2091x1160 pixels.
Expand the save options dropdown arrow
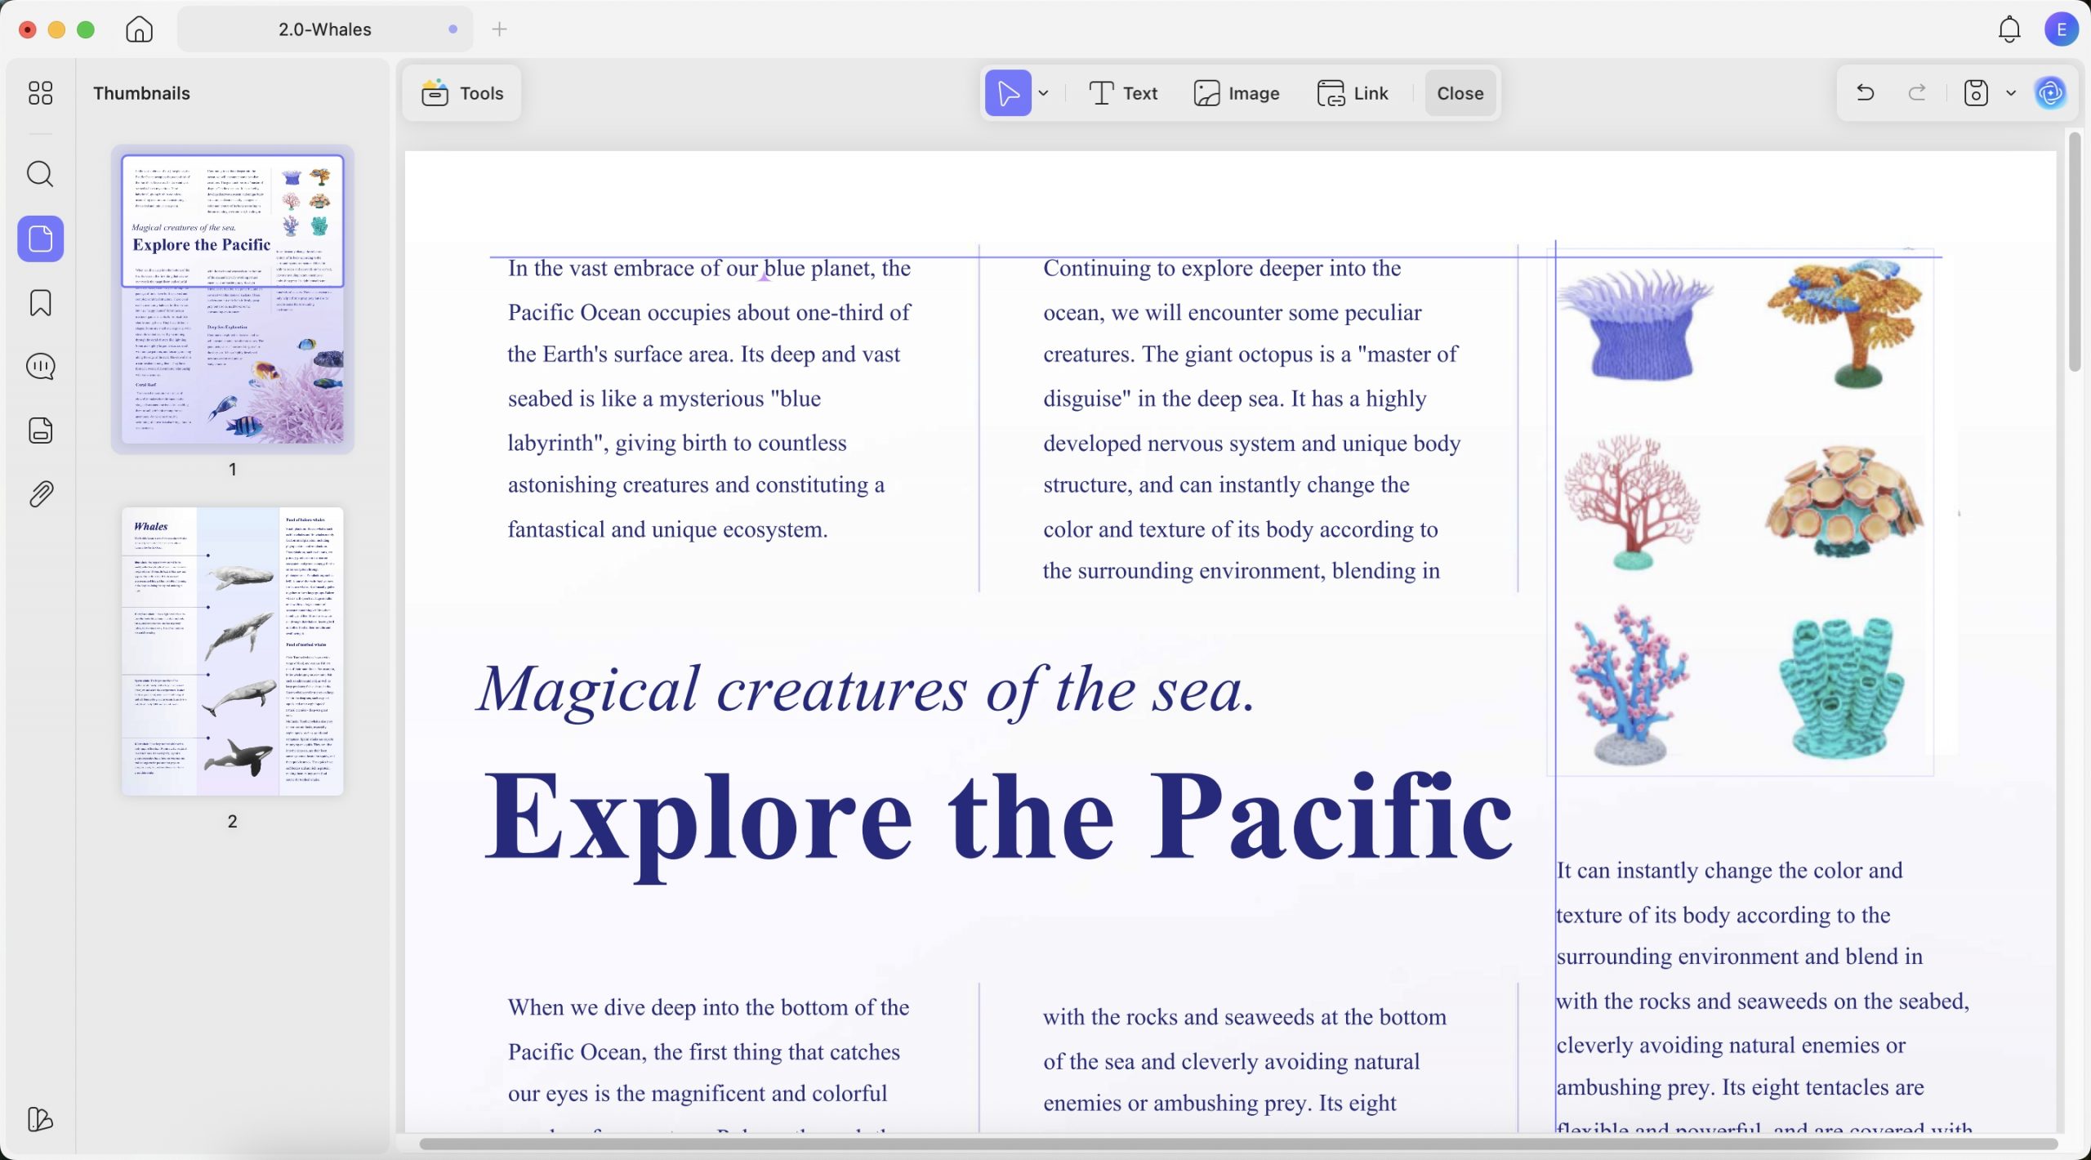pyautogui.click(x=2011, y=93)
